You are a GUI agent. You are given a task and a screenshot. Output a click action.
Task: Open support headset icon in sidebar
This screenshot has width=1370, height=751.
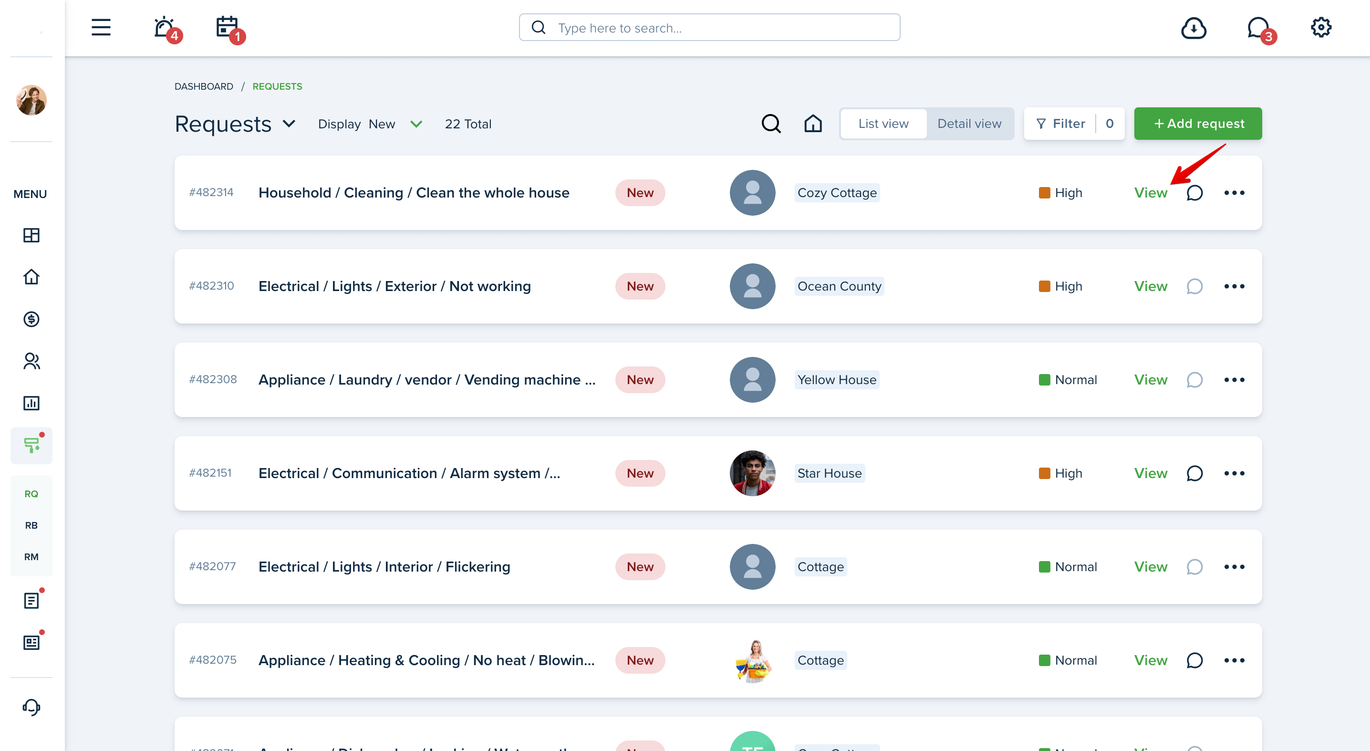[31, 707]
